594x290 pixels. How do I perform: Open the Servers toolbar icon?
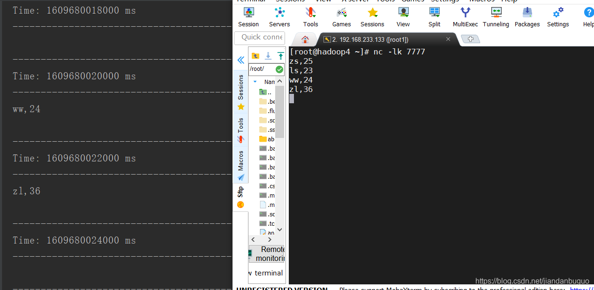279,17
